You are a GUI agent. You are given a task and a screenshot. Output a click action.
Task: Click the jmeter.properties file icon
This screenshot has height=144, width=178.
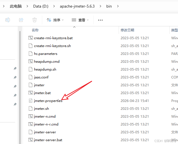(x=31, y=101)
